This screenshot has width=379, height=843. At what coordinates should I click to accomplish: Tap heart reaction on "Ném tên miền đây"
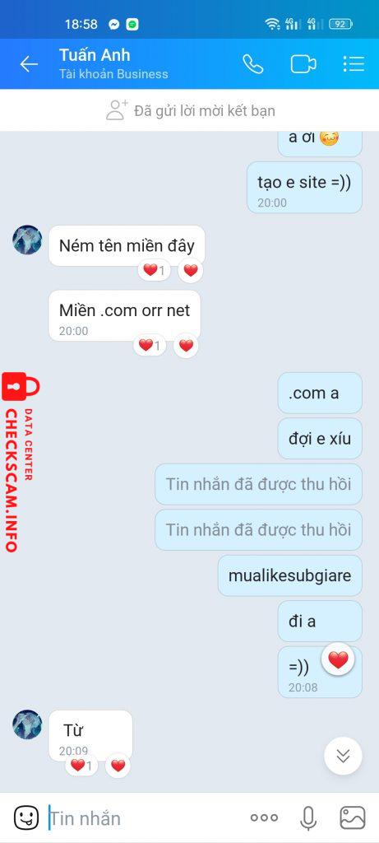click(x=191, y=270)
